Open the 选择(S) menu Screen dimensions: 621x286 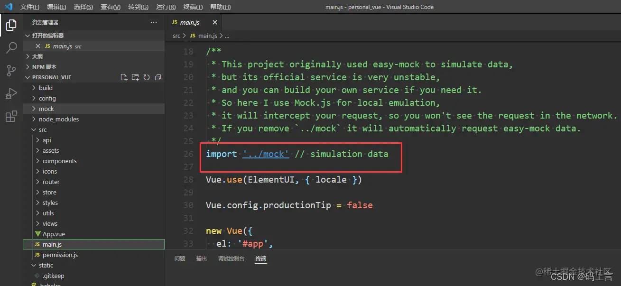coord(84,7)
